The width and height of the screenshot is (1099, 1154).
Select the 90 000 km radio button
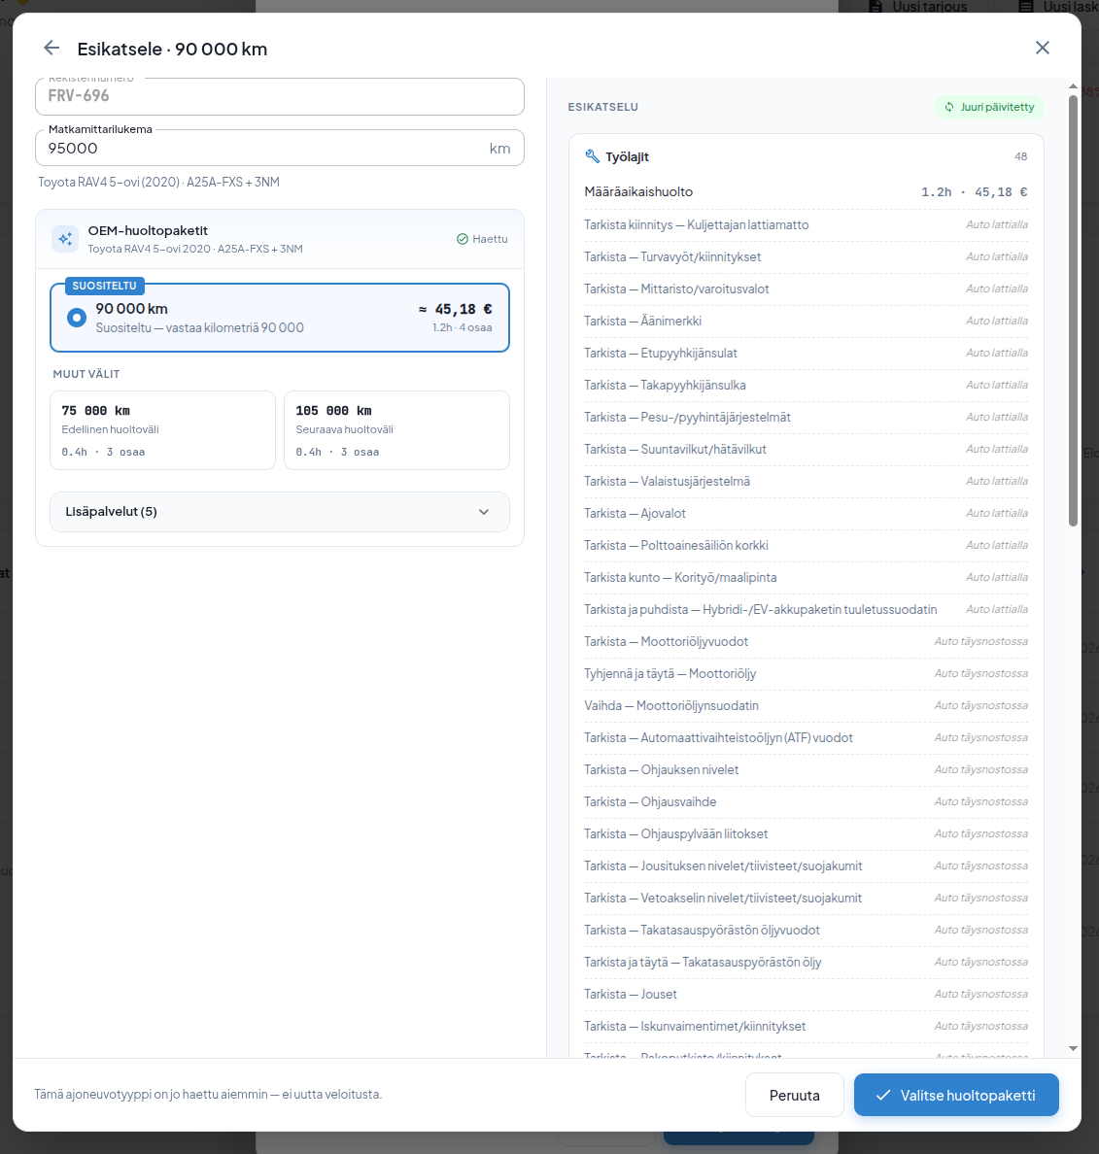coord(77,318)
